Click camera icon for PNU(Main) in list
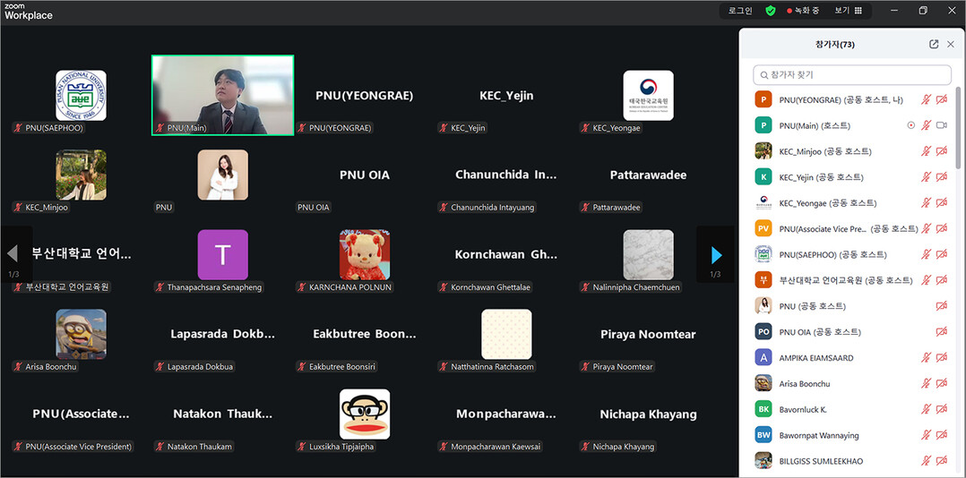The width and height of the screenshot is (966, 478). tap(942, 125)
